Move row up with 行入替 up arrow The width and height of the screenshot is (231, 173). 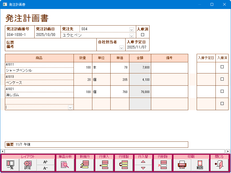(143, 162)
